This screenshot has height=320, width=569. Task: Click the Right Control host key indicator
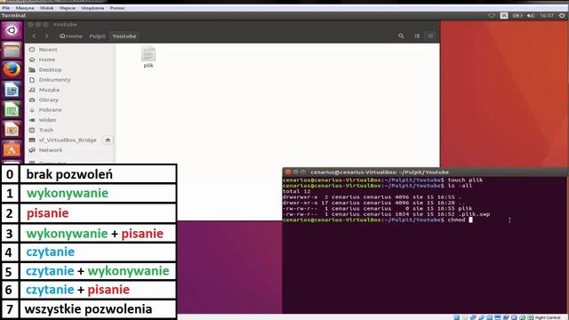(x=548, y=317)
